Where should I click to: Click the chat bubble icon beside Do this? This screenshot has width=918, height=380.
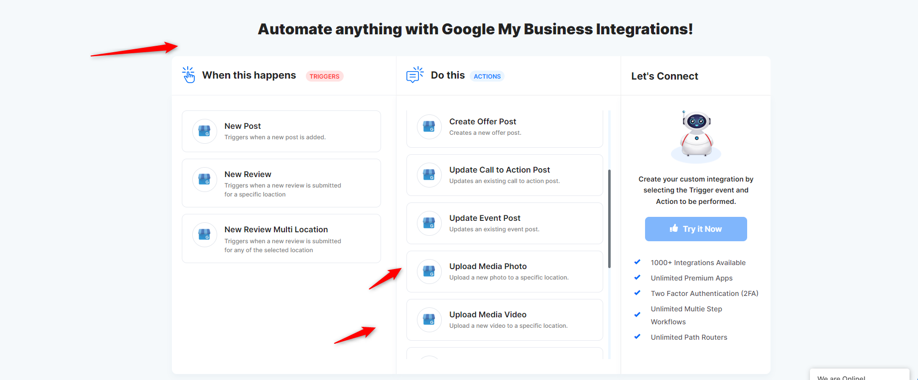coord(414,75)
